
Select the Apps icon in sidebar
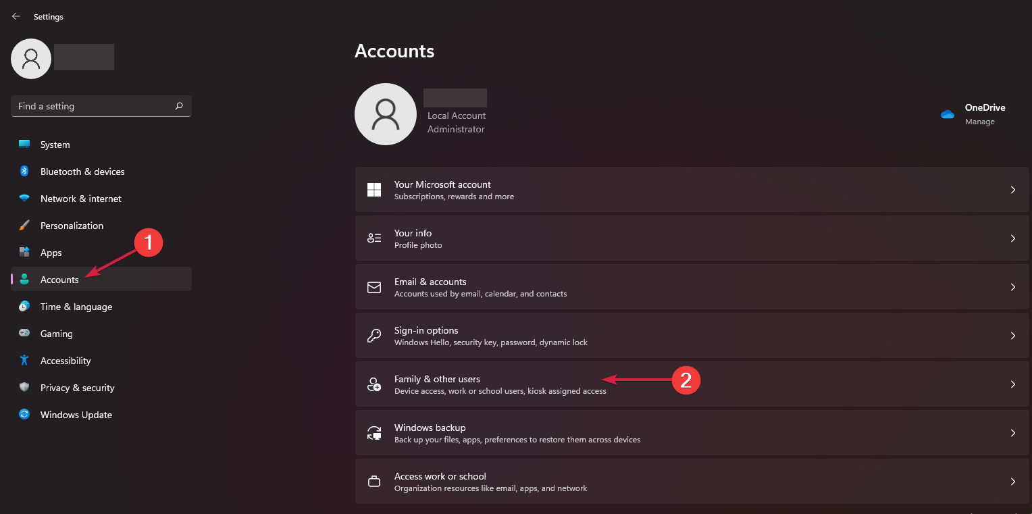(24, 253)
